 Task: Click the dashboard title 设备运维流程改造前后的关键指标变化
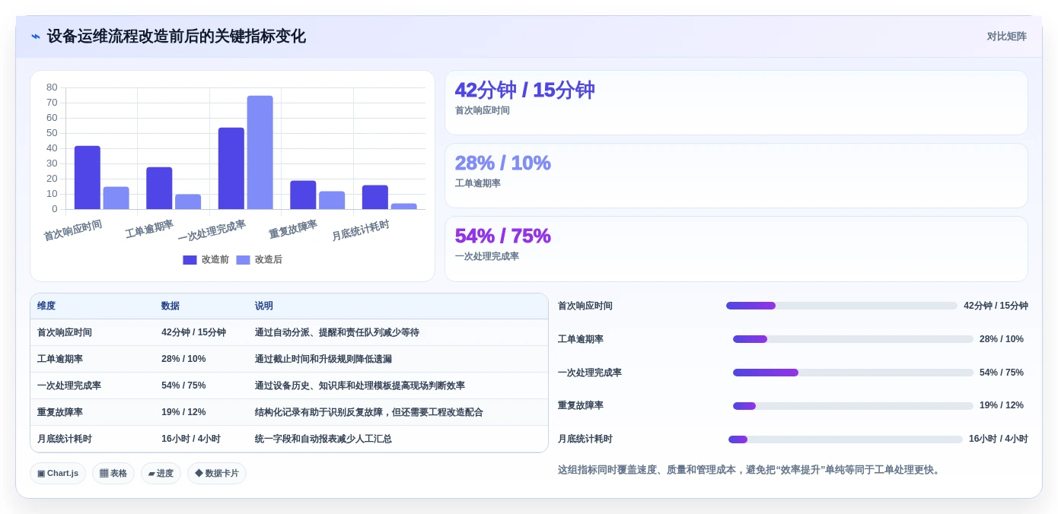(x=177, y=36)
